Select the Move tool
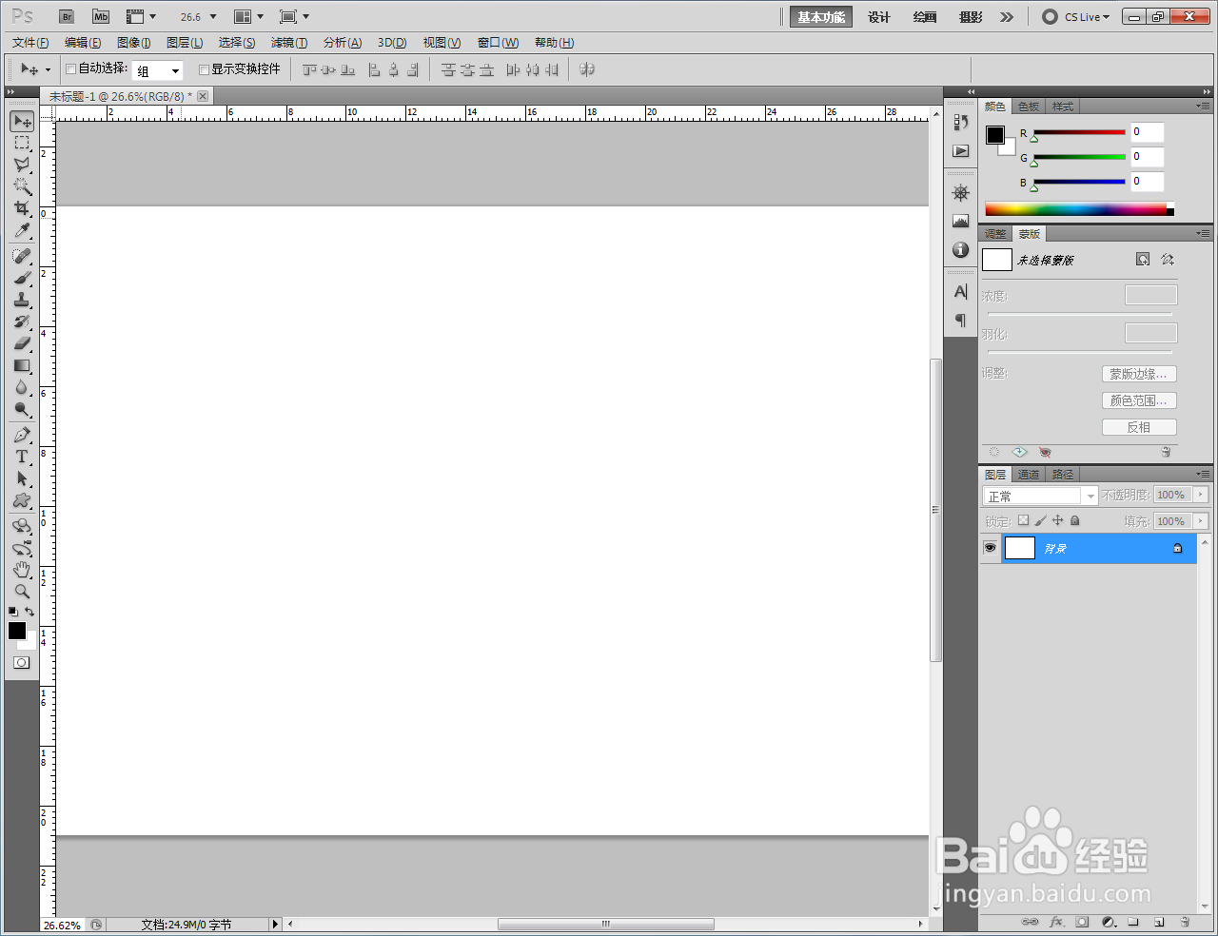Screen dimensions: 1218x936 tap(22, 121)
